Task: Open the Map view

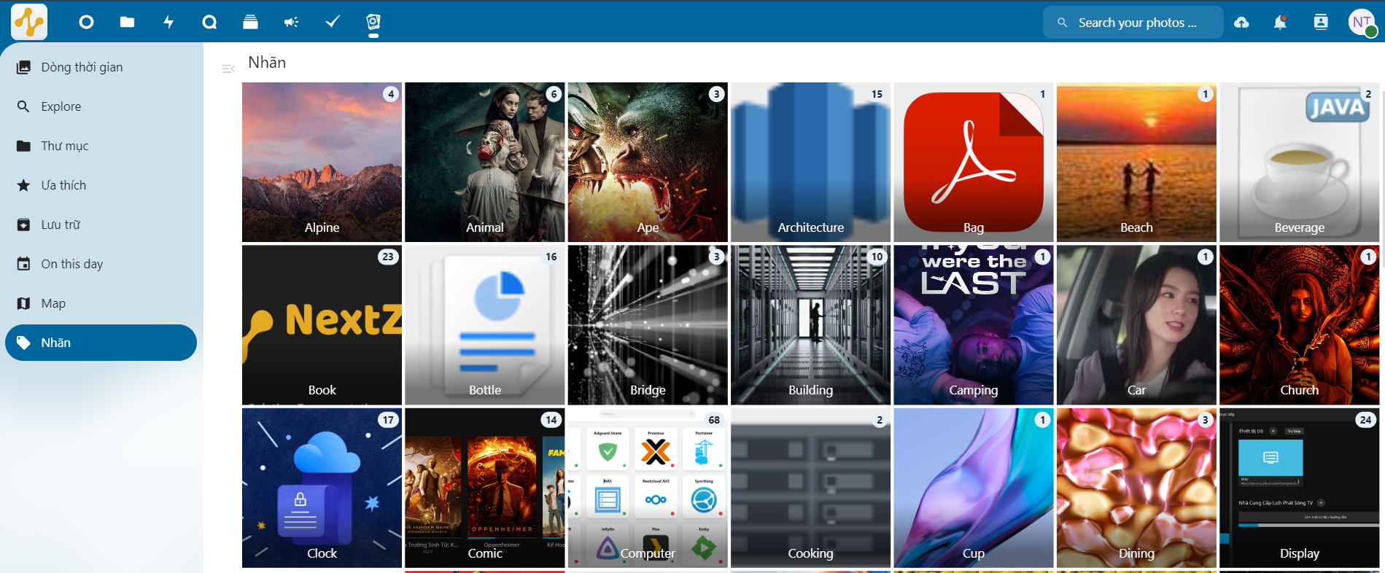Action: 101,303
